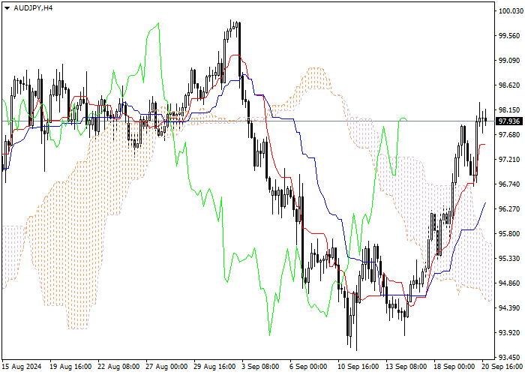
Task: Click the 98.150 price scale label
Action: pos(511,110)
